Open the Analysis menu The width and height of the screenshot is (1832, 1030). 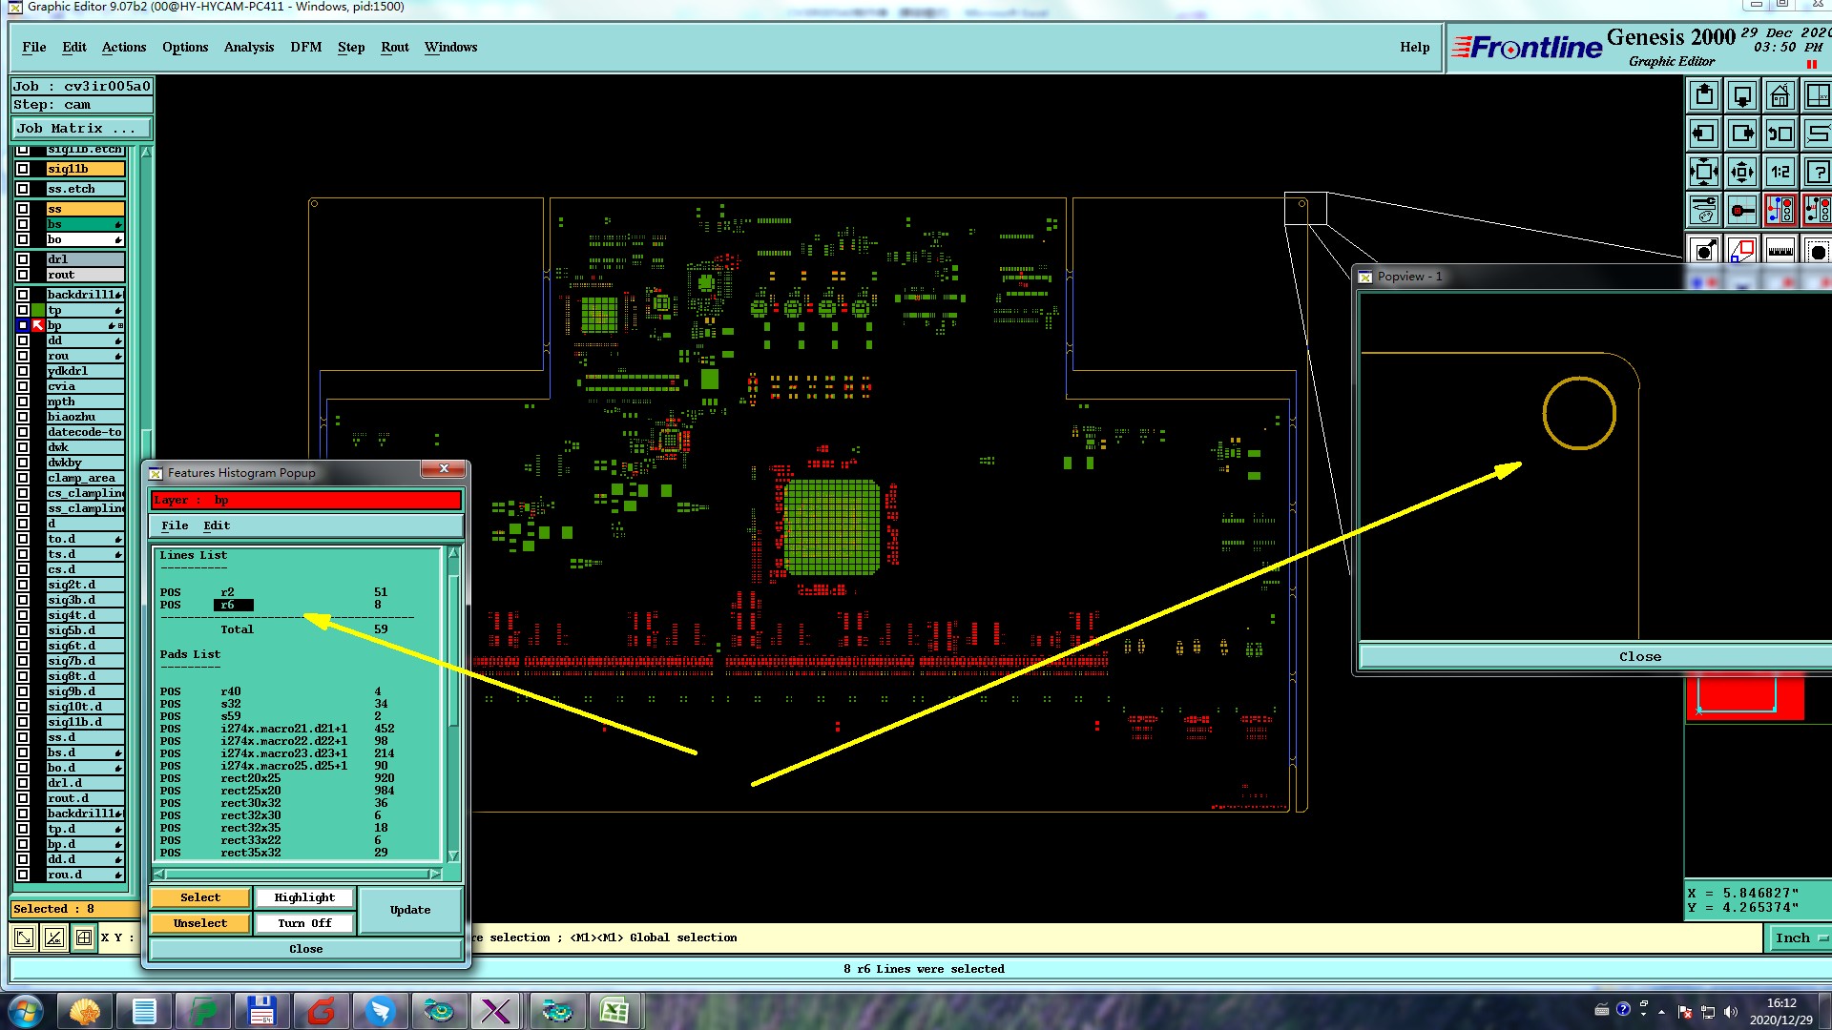pyautogui.click(x=248, y=48)
